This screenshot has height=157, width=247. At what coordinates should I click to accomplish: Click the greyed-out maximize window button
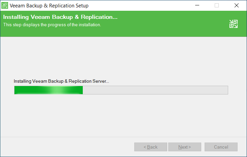click(x=216, y=5)
